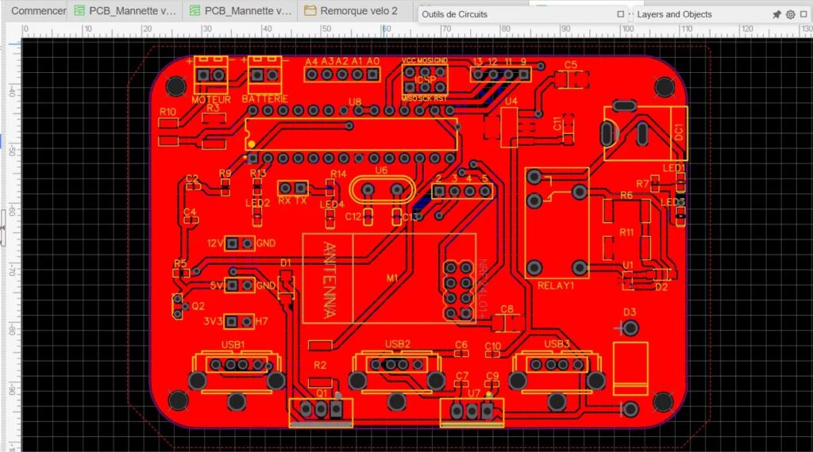Click the Outils de Circuits panel title

454,14
